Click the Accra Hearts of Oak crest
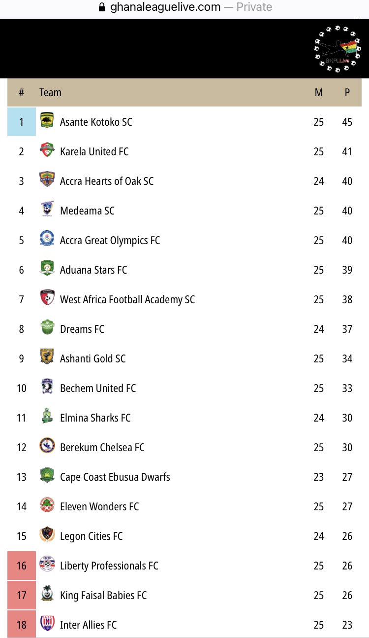 47,180
